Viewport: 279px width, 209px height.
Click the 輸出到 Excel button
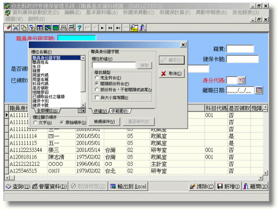[x=128, y=186]
